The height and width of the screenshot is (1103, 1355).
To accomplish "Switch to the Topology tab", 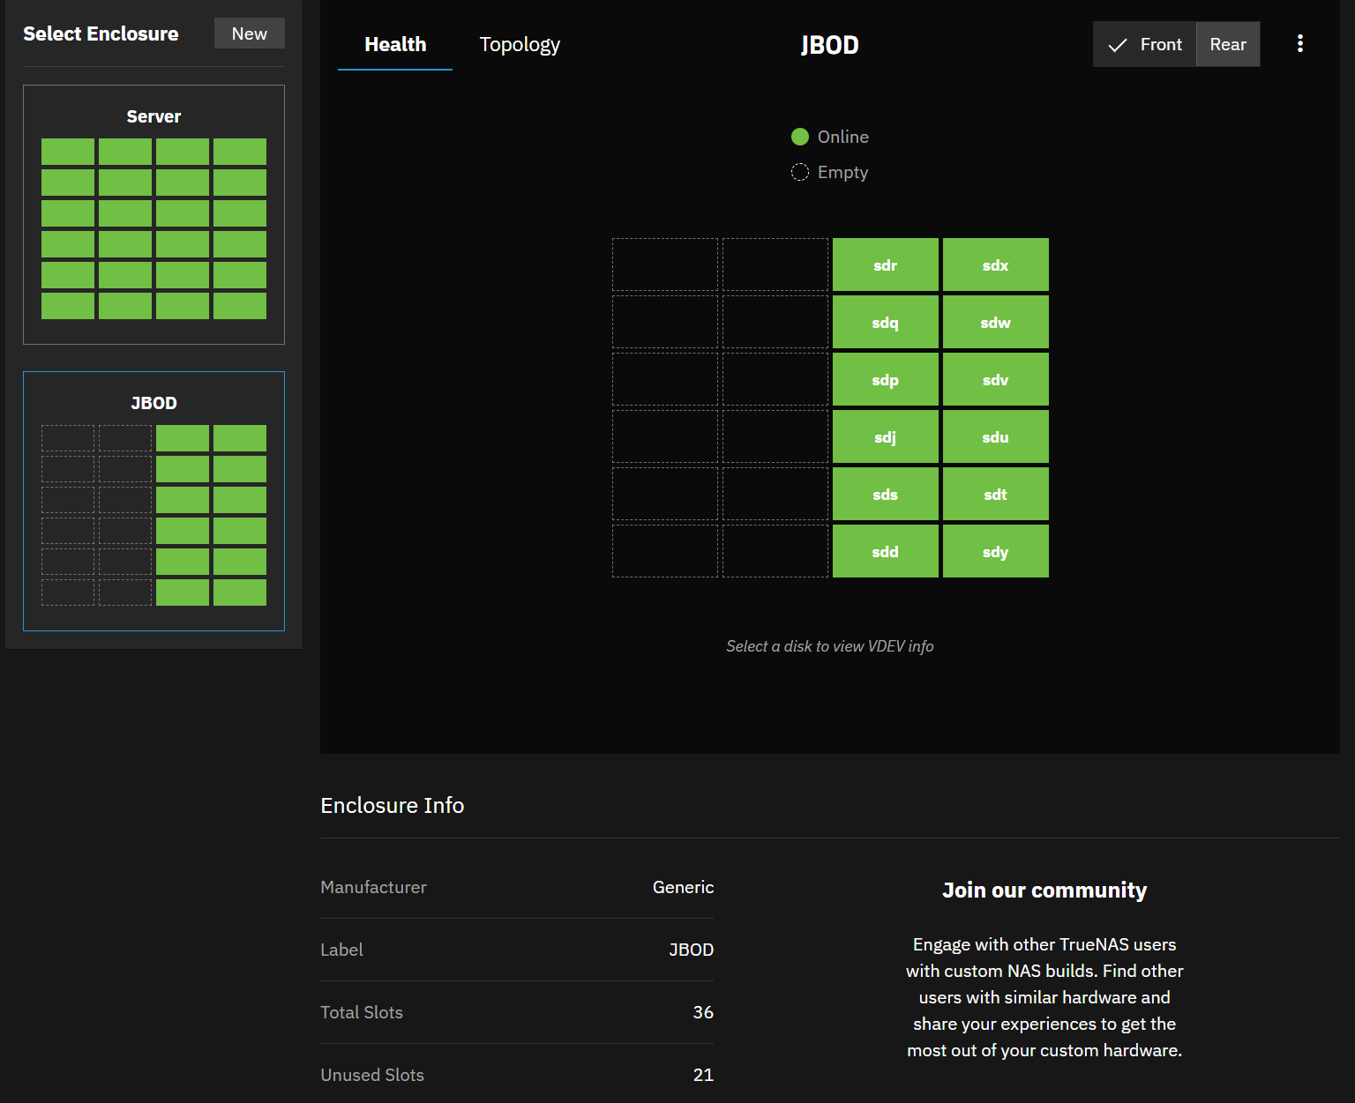I will pyautogui.click(x=520, y=44).
